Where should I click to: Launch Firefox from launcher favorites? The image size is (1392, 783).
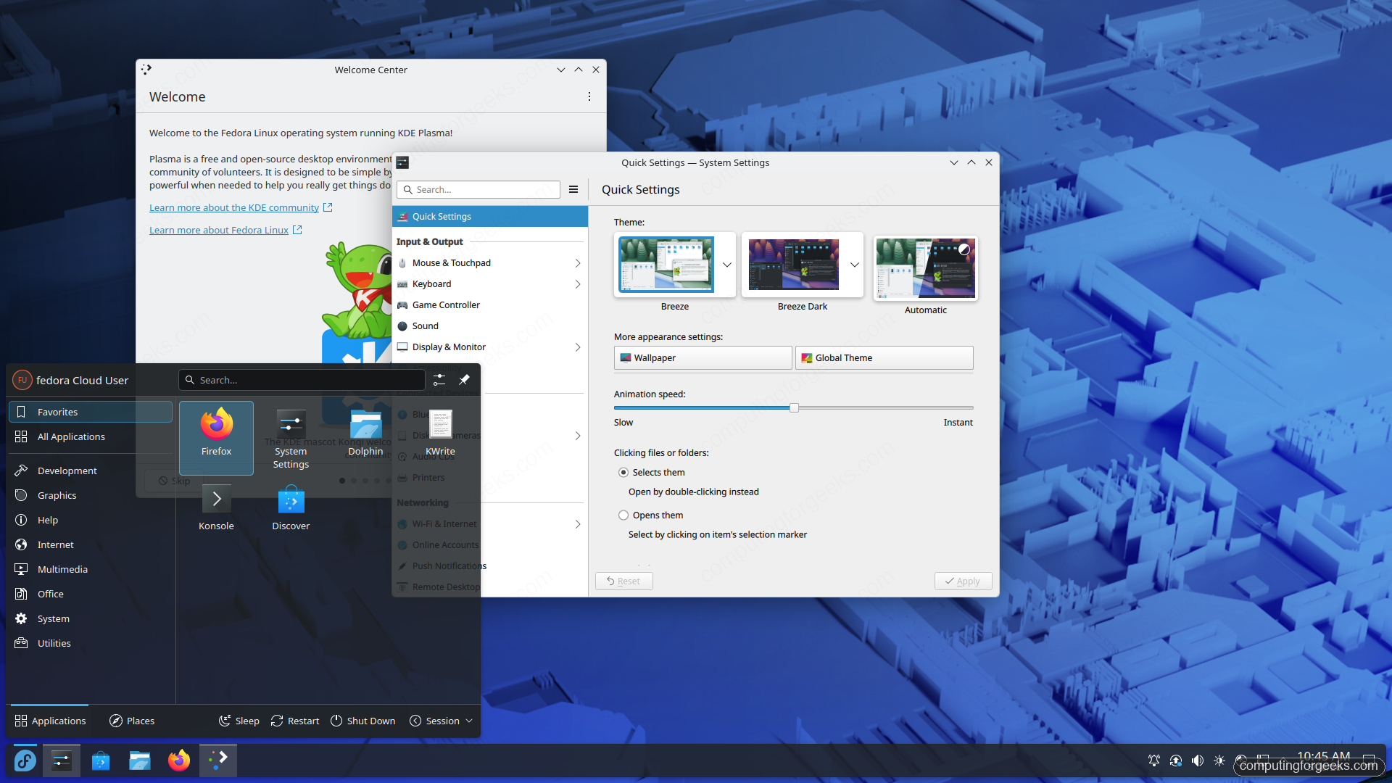[x=216, y=438]
